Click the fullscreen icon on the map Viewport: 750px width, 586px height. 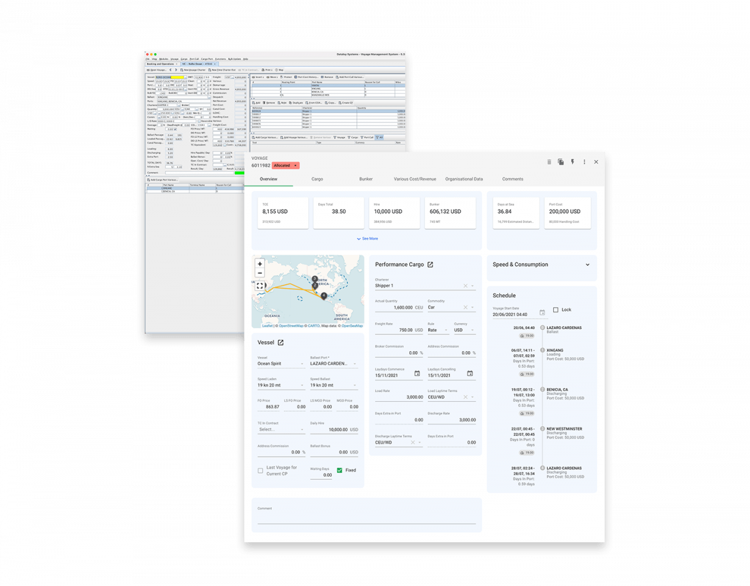[x=260, y=286]
